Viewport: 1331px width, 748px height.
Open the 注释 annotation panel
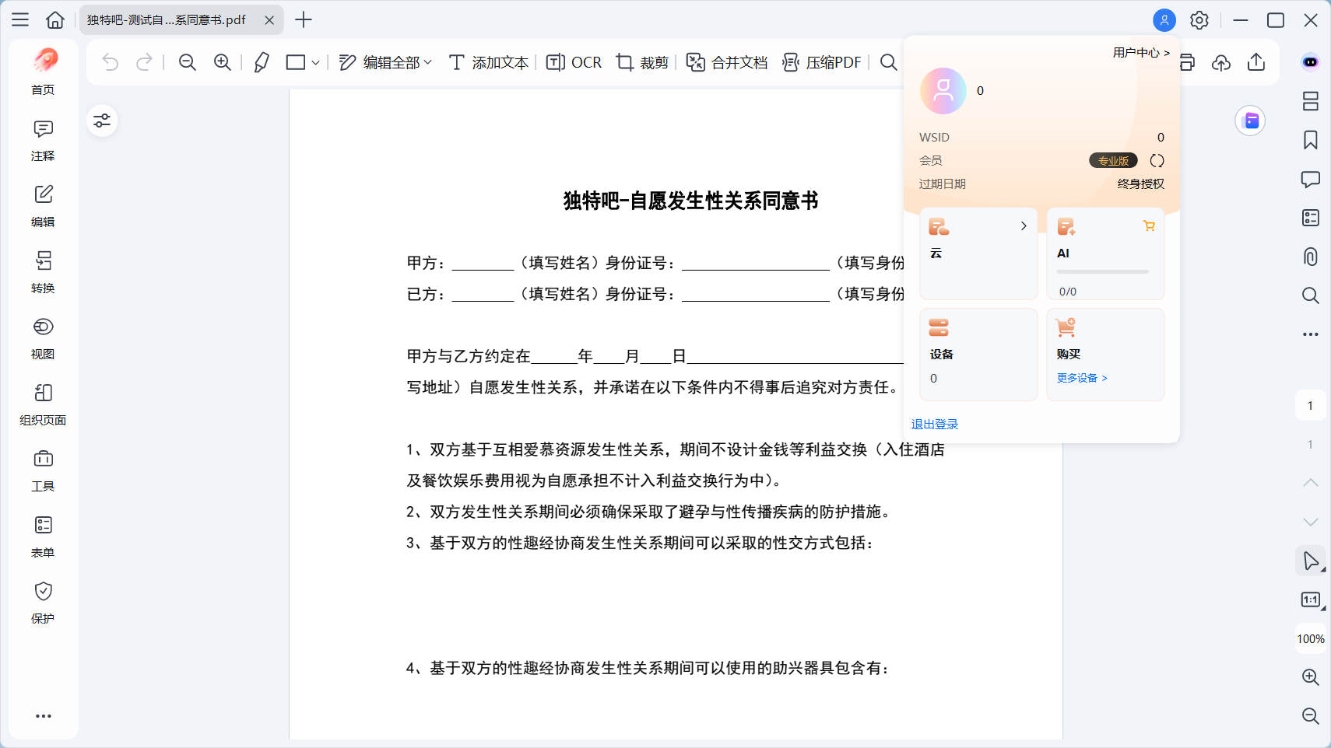click(43, 140)
